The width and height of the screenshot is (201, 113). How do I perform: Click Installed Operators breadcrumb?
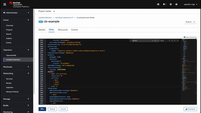45,18
